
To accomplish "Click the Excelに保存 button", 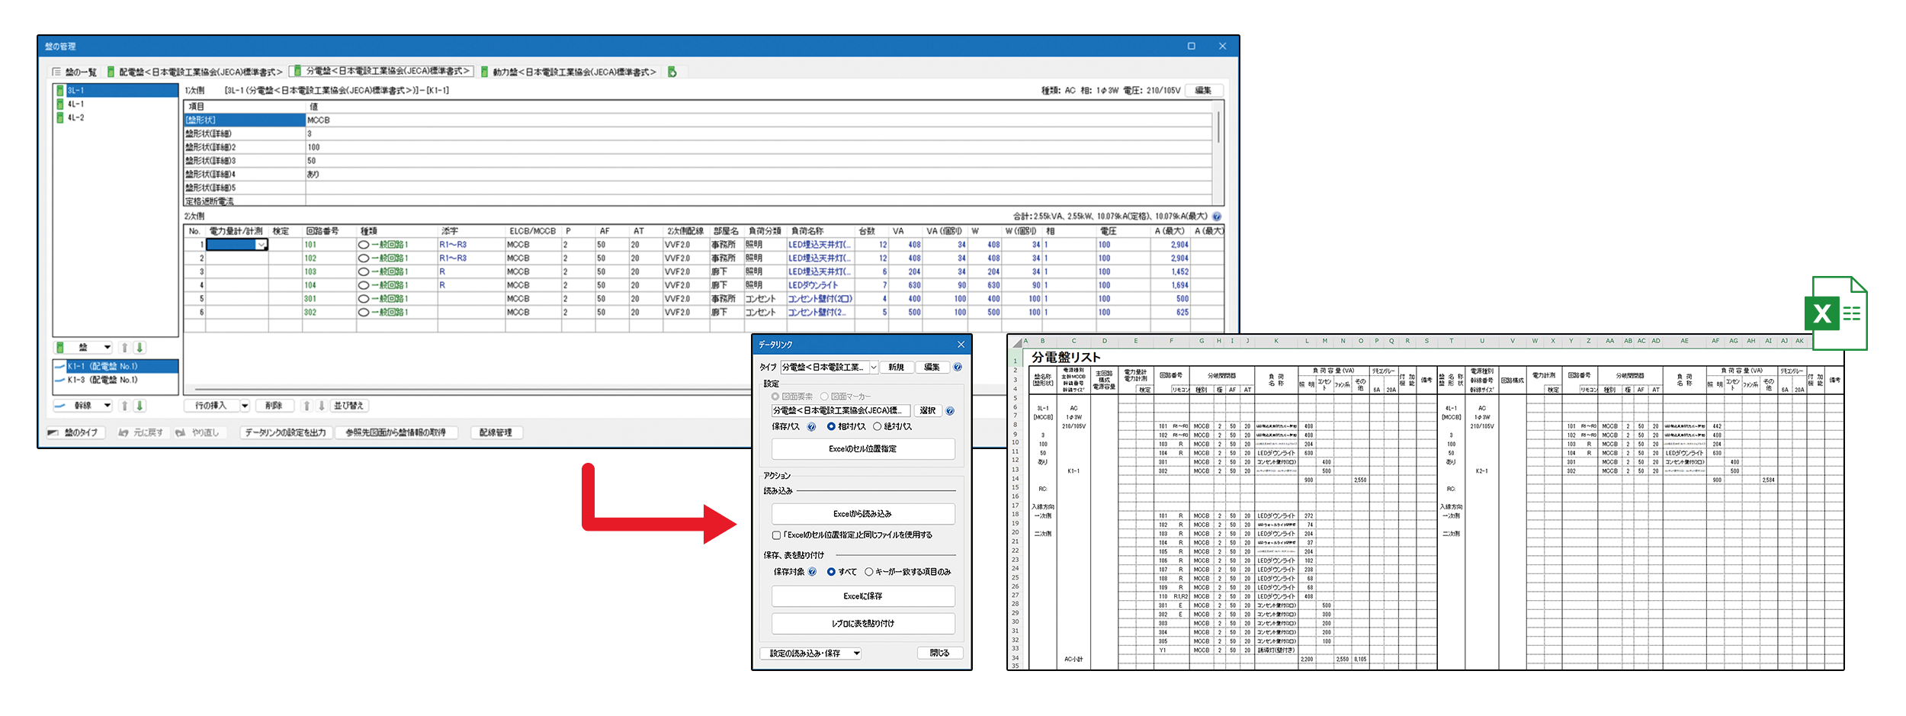I will 862,596.
